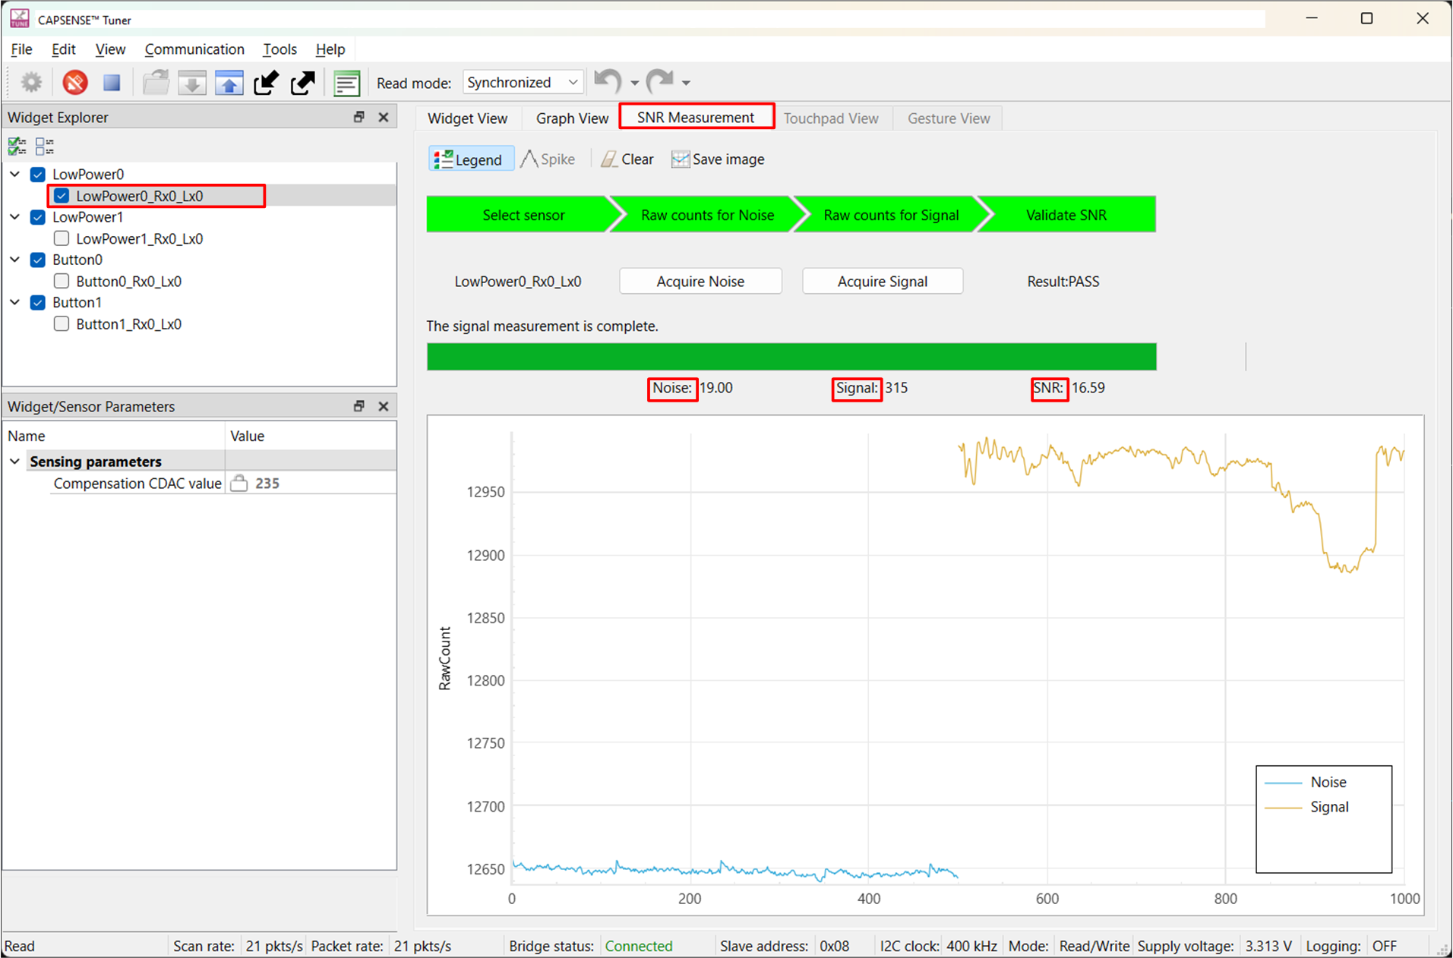This screenshot has height=958, width=1453.
Task: Collapse the LowPower0 tree node
Action: click(14, 174)
